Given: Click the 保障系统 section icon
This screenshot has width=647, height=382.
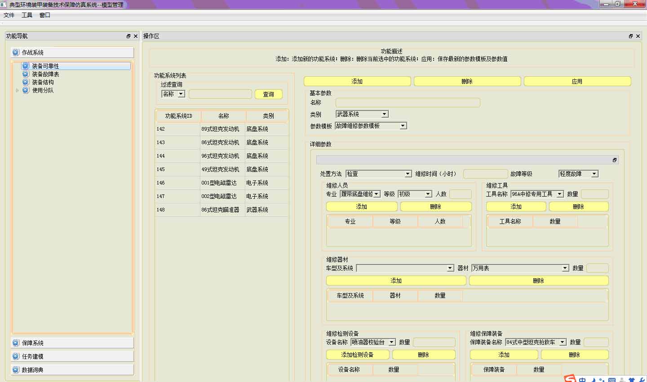Looking at the screenshot, I should pyautogui.click(x=16, y=343).
